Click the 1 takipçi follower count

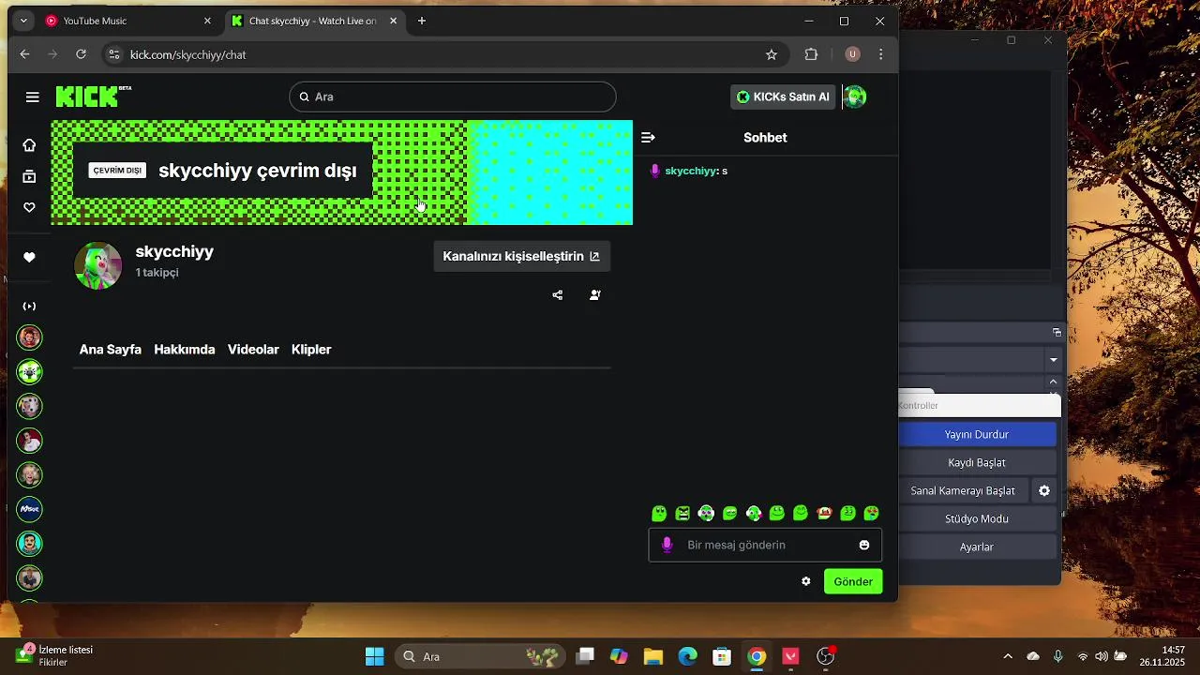tap(157, 273)
